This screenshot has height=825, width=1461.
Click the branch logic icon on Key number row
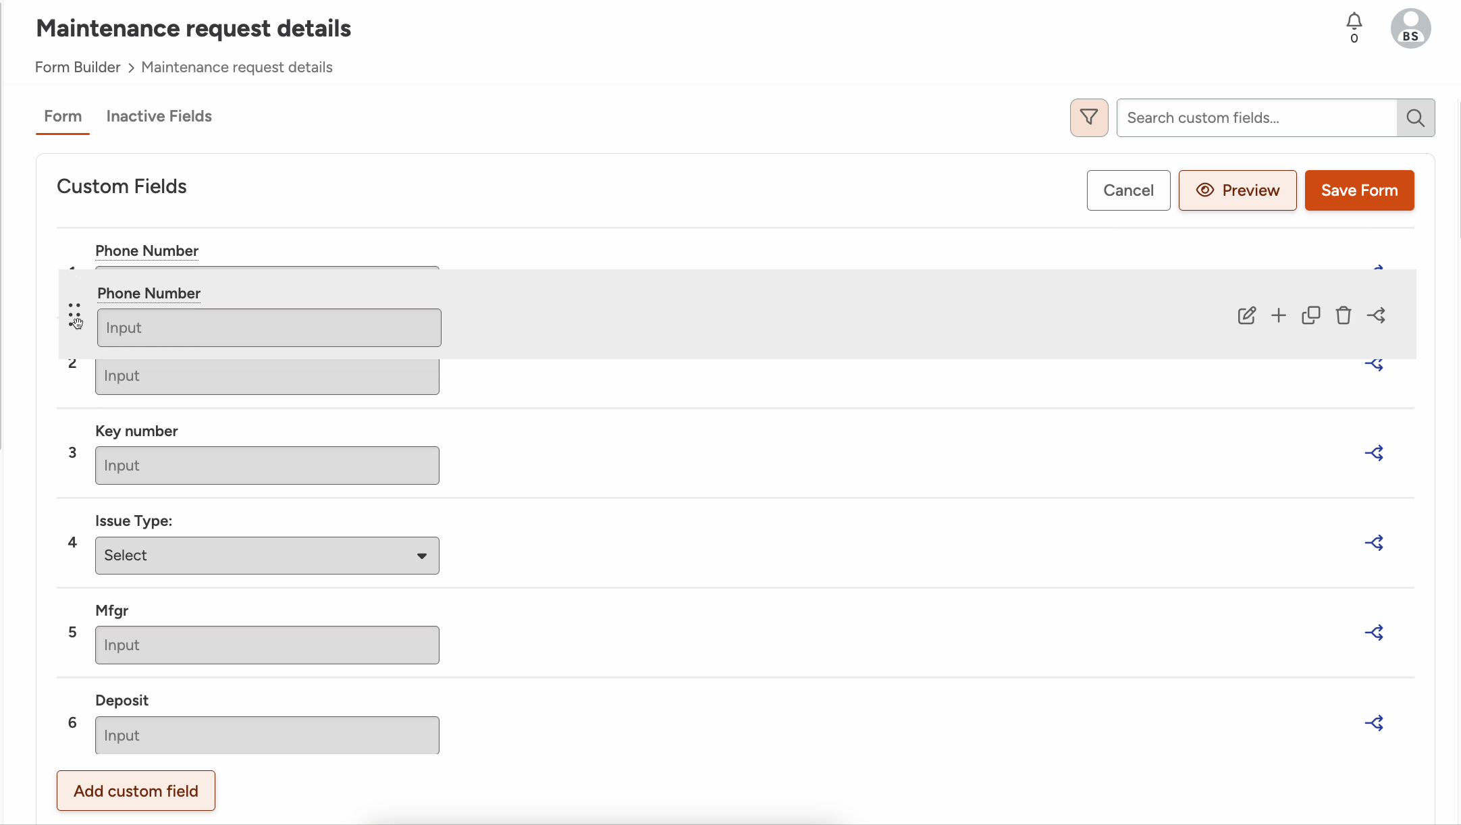point(1374,453)
